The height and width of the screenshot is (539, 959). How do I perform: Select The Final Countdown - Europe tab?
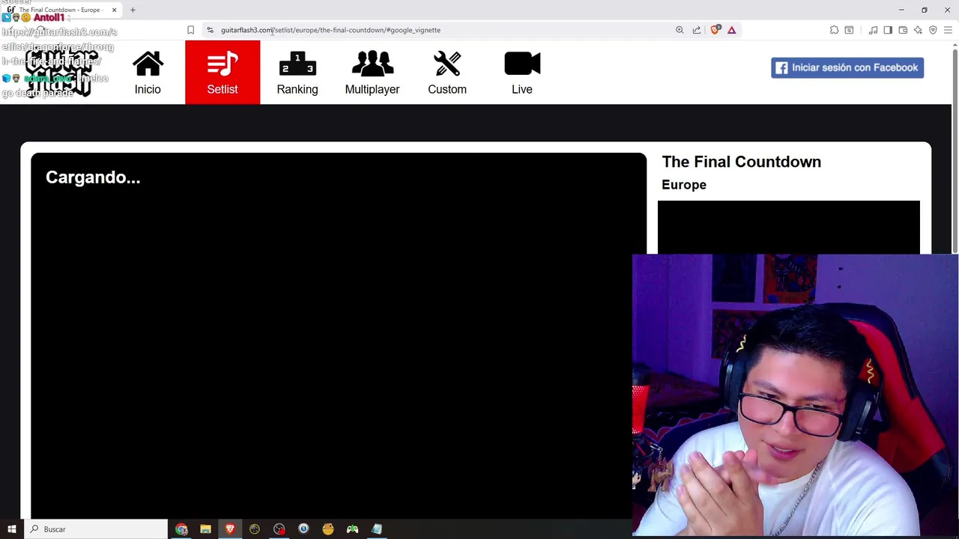60,10
